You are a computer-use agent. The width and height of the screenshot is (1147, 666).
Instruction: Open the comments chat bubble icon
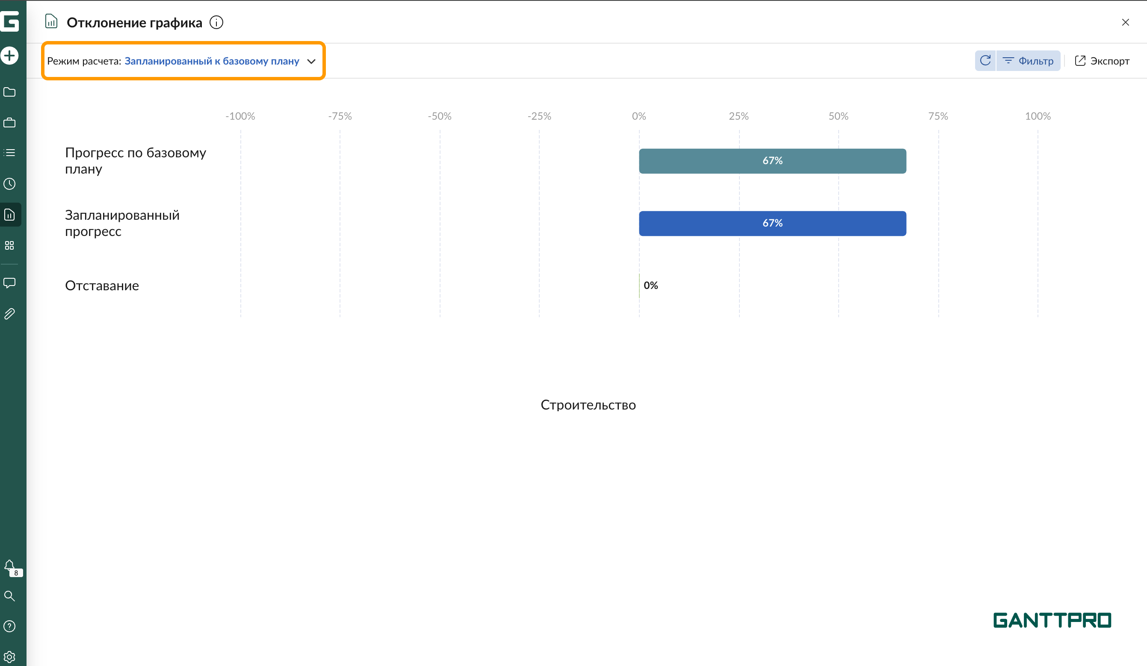[x=9, y=283]
